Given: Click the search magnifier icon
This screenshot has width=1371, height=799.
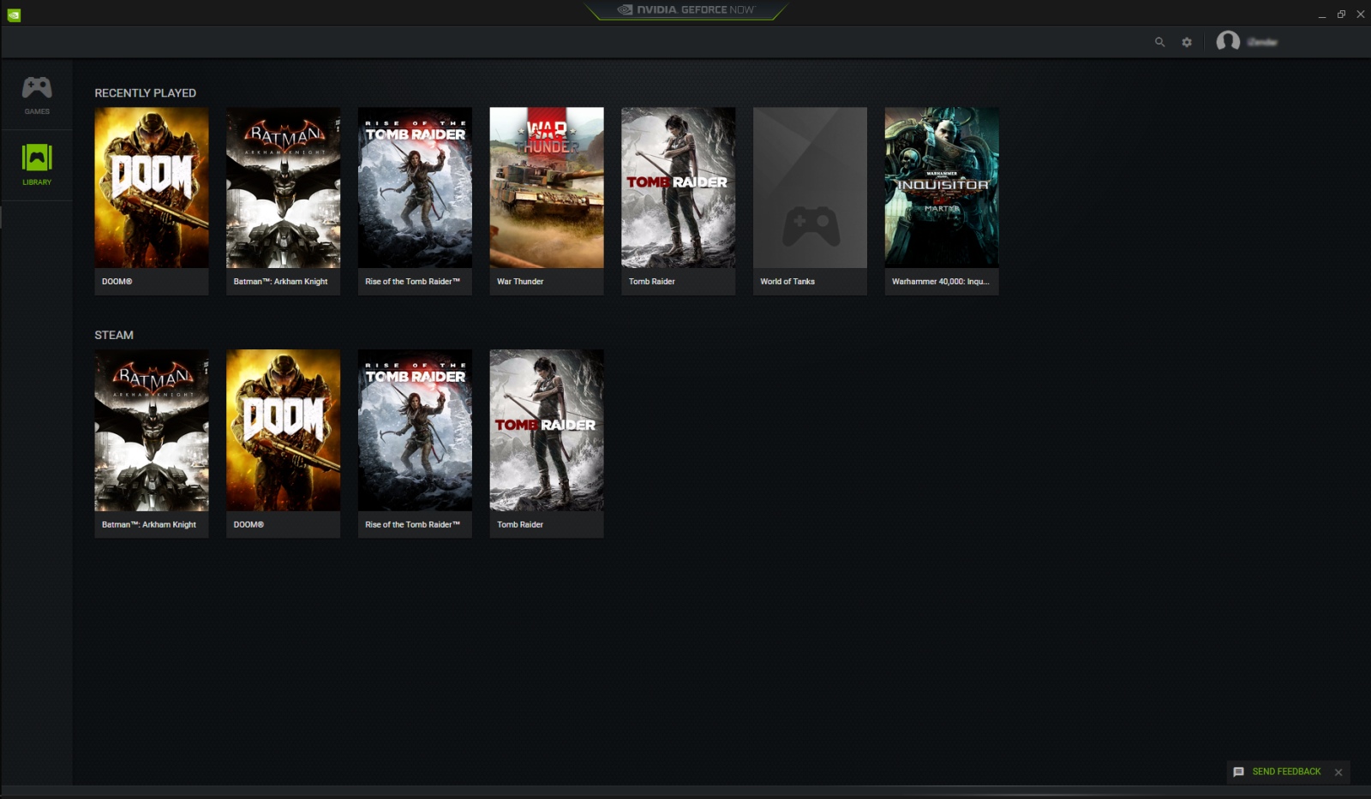Looking at the screenshot, I should (x=1159, y=42).
